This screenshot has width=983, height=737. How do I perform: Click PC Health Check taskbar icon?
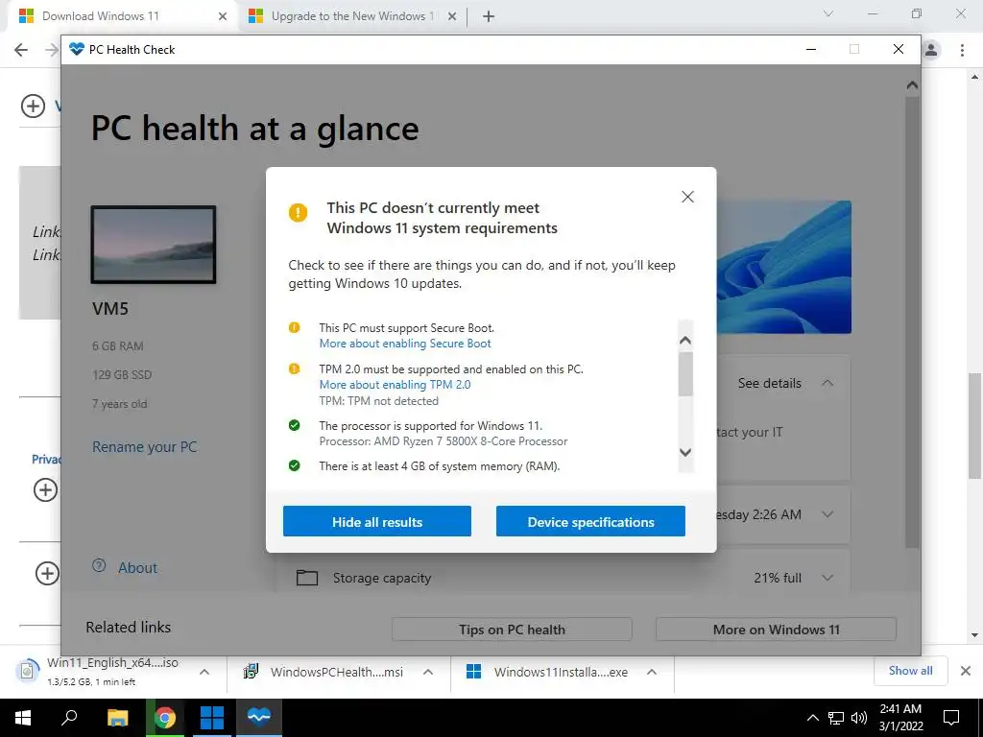coord(259,716)
